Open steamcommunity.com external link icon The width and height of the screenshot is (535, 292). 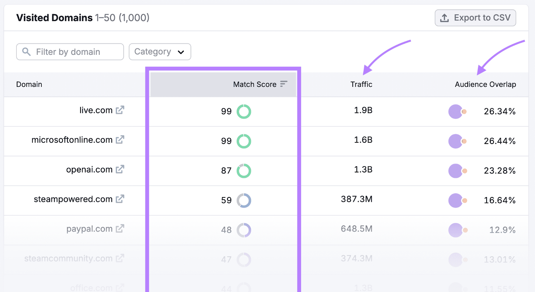(120, 258)
